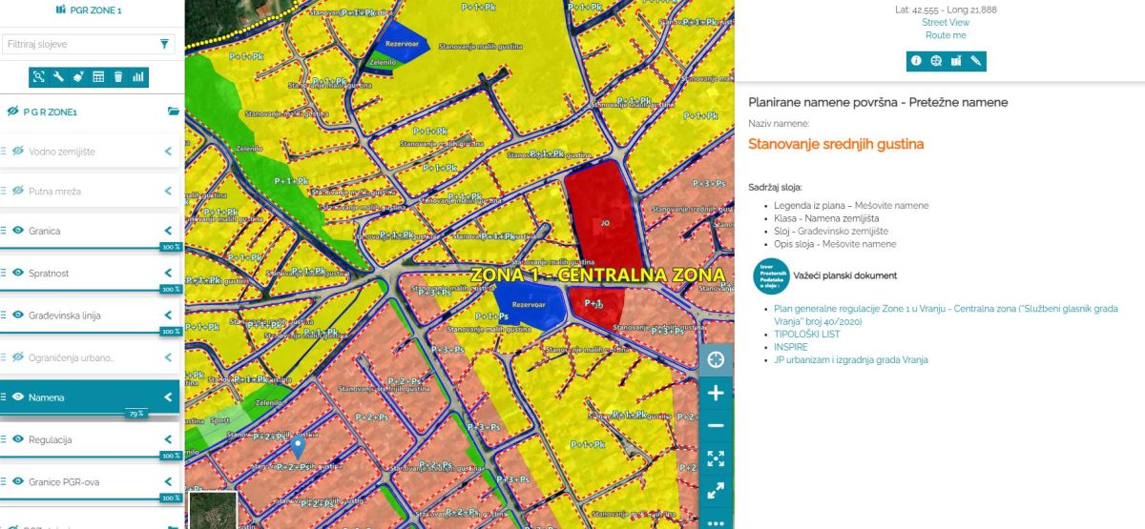Click the trash delete icon in layer toolbar

118,77
